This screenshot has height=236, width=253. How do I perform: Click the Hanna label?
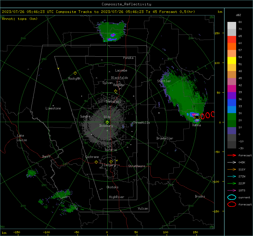(x=196, y=125)
